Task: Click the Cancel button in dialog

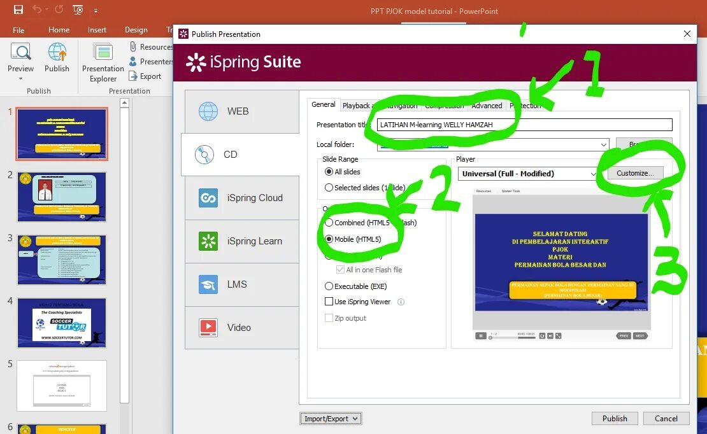Action: 666,419
